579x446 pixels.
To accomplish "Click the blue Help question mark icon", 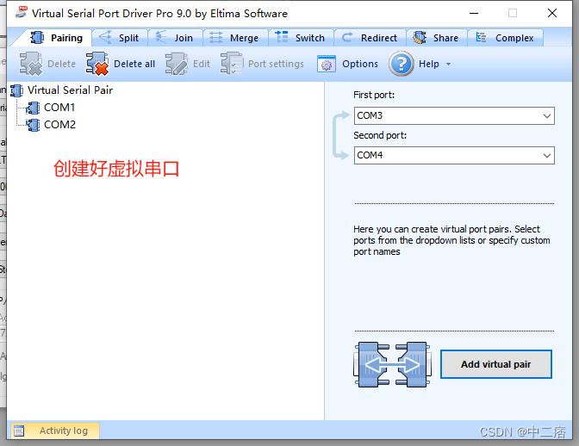I will 402,64.
